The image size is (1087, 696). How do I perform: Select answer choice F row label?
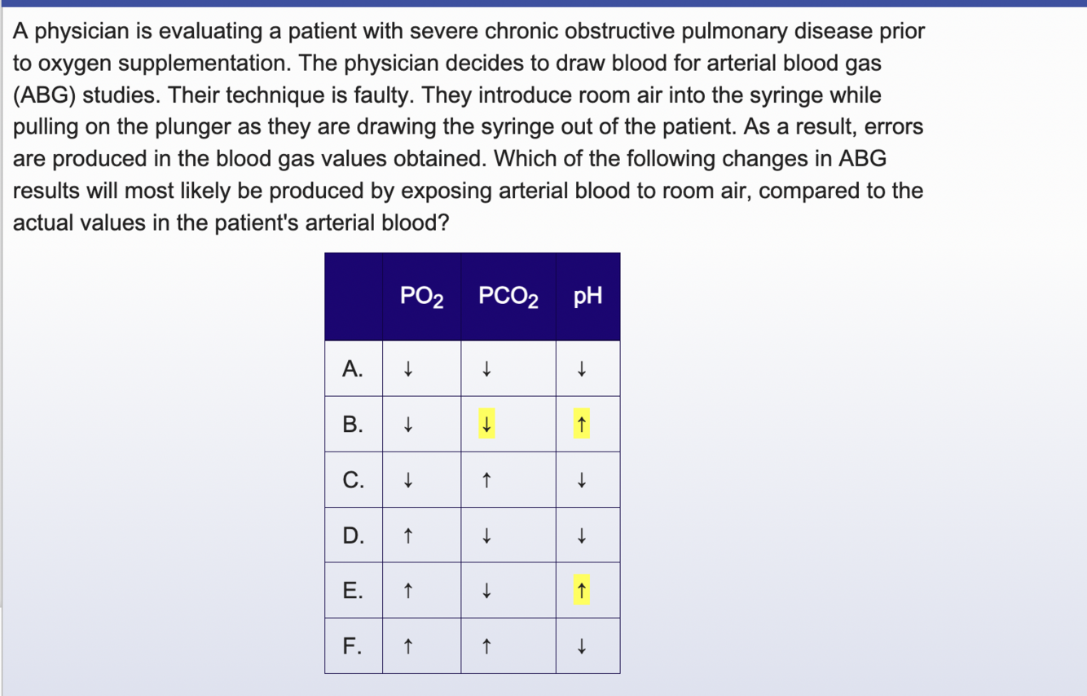[353, 645]
